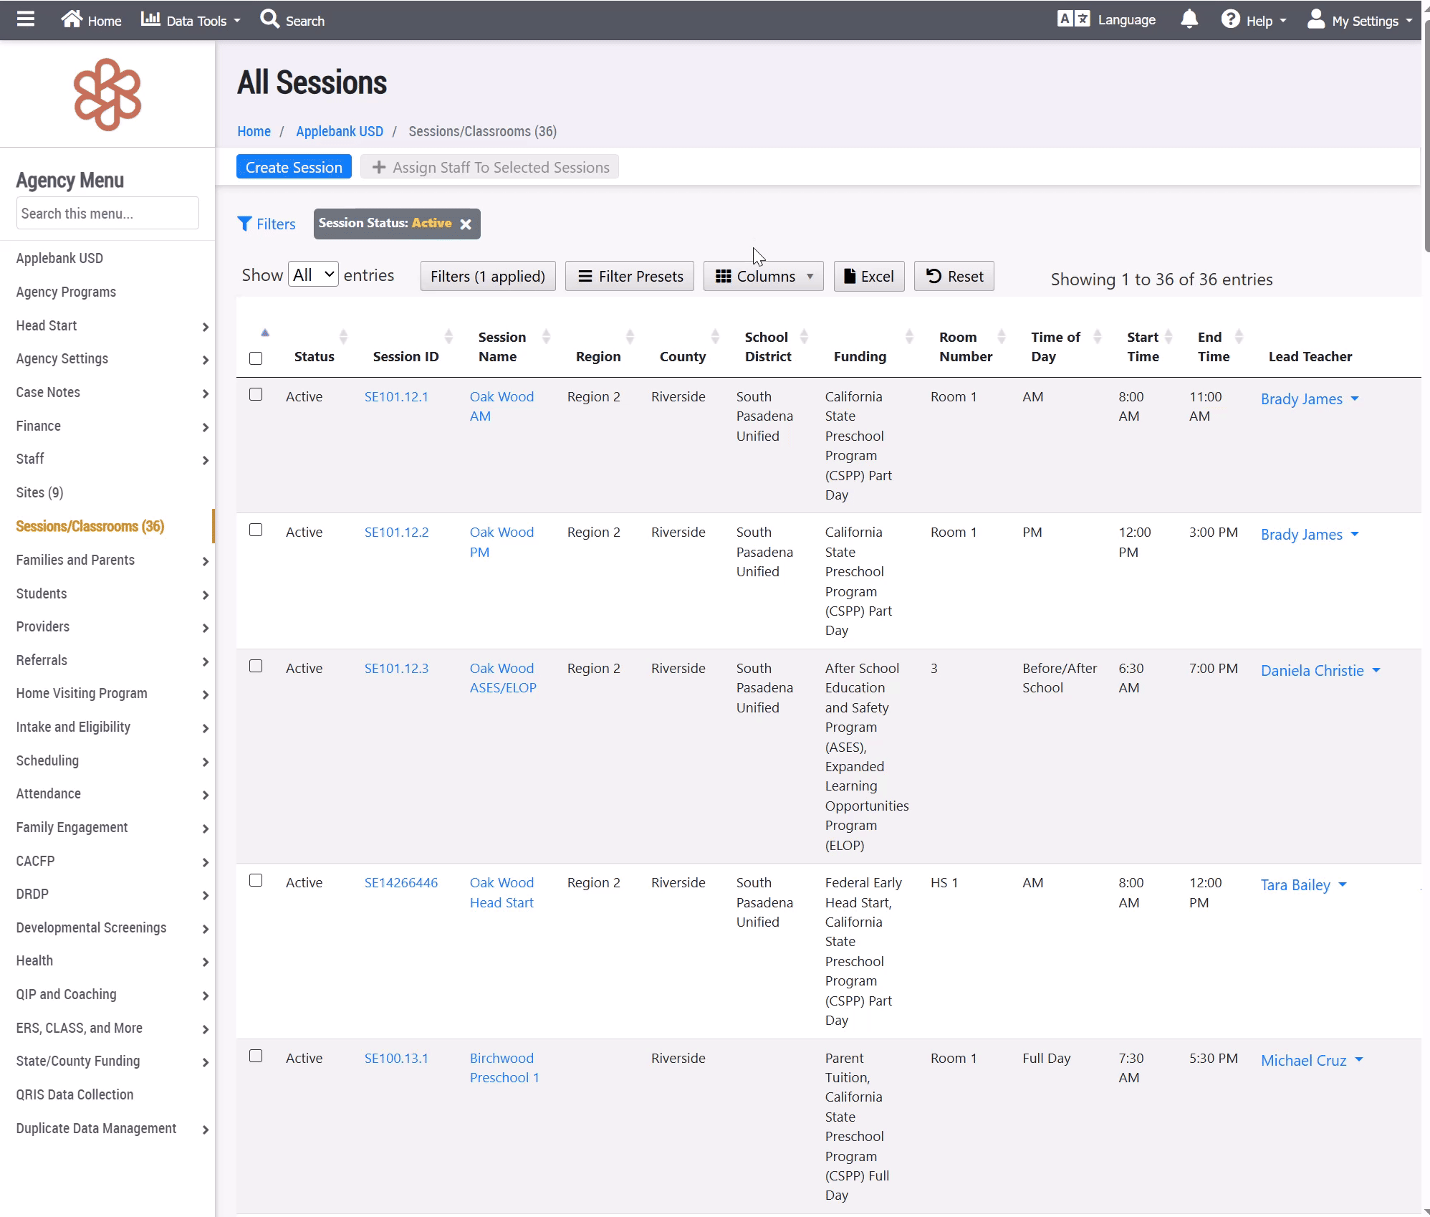
Task: Click the ascending sort triangle above select-all
Action: (265, 333)
